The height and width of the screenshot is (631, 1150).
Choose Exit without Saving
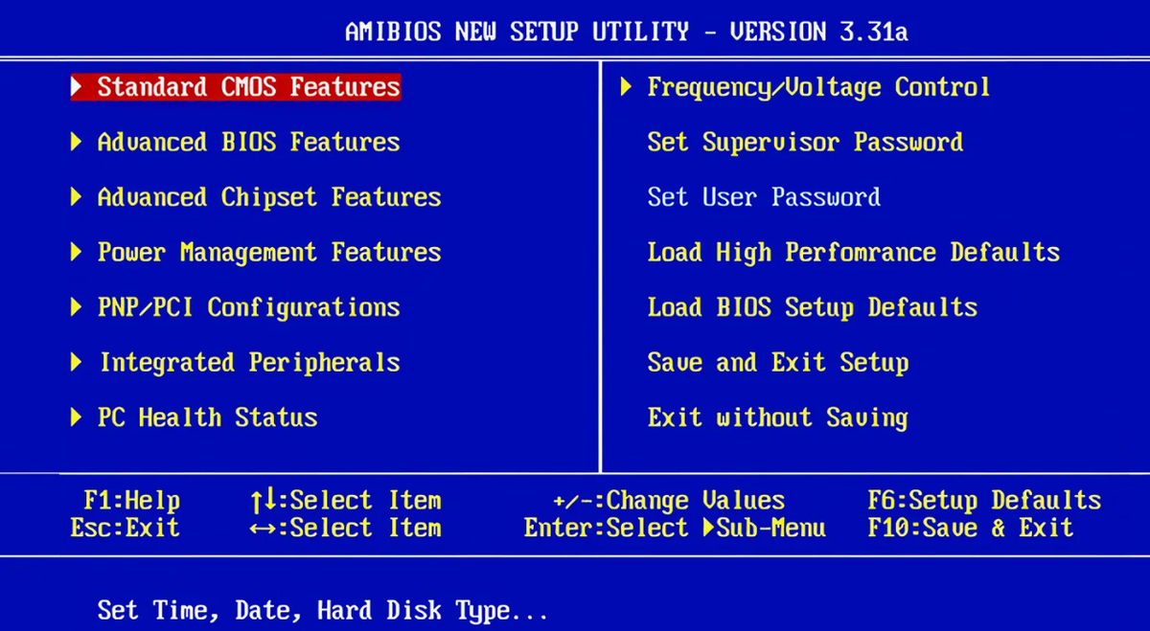coord(777,417)
